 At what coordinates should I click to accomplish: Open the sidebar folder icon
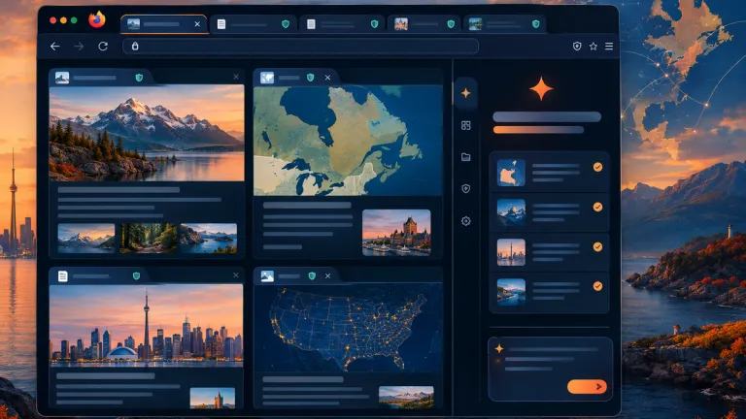(466, 157)
